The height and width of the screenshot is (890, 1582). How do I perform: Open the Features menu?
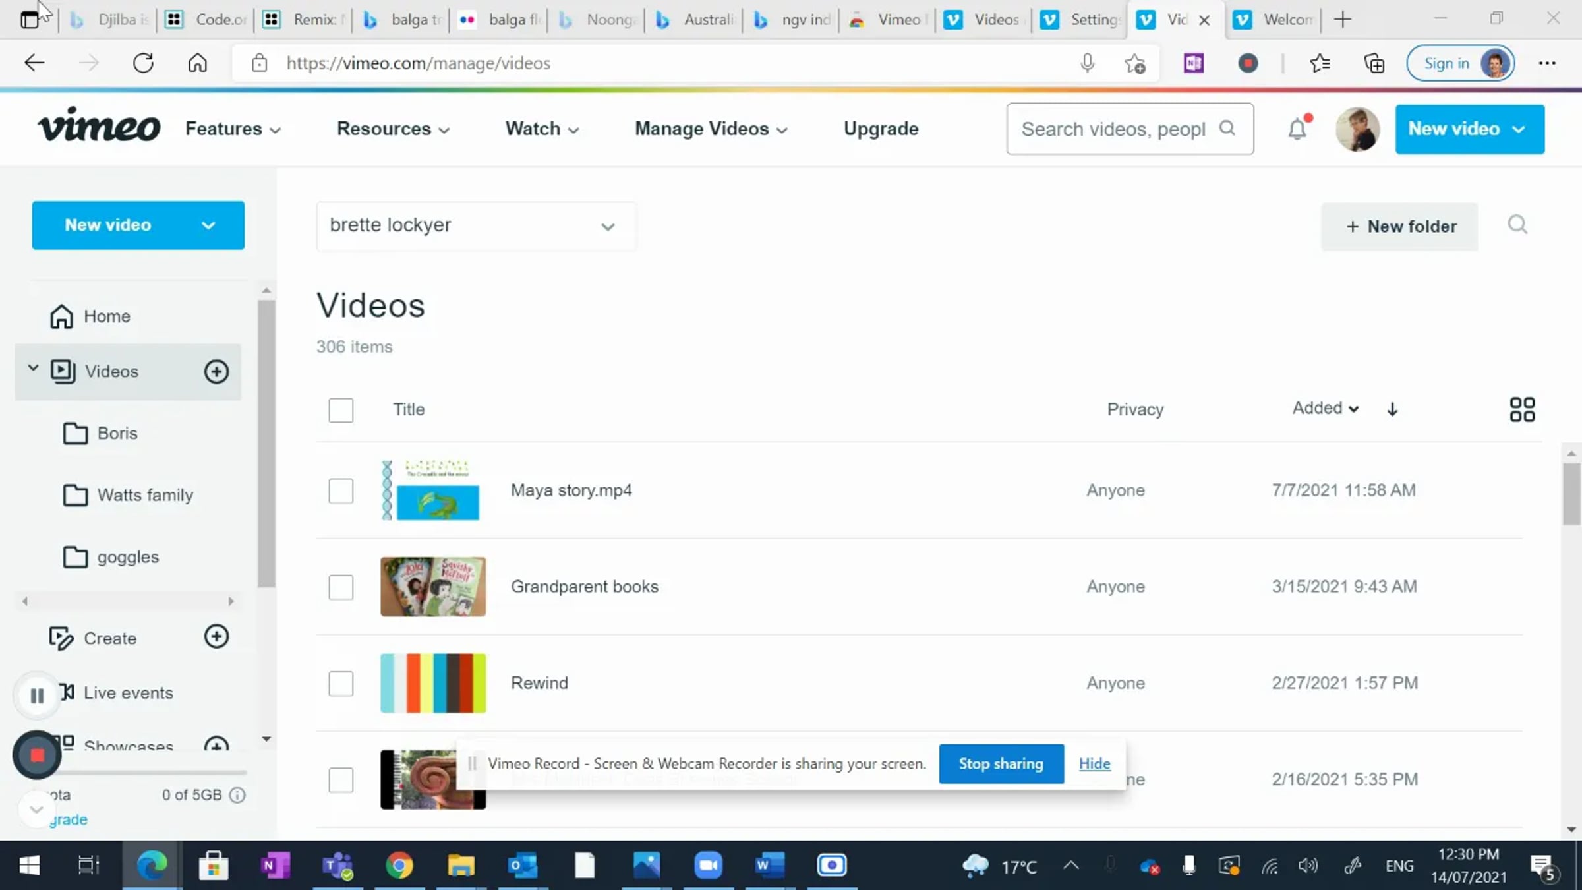click(x=233, y=129)
